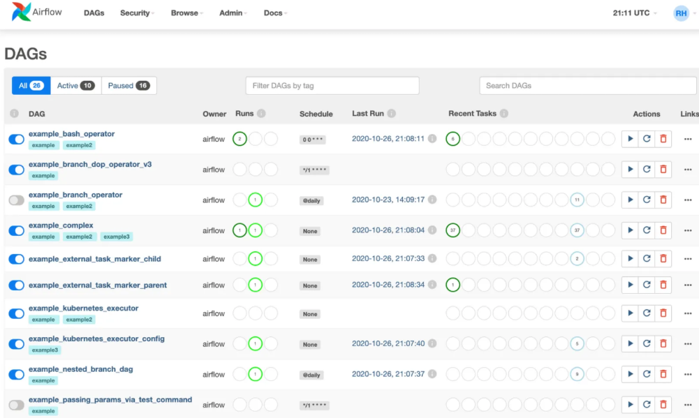The height and width of the screenshot is (418, 699).
Task: Trigger example_kubernetes_executor_config DAG
Action: pos(630,343)
